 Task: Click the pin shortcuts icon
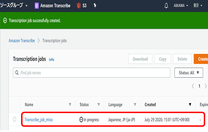click(95, 5)
